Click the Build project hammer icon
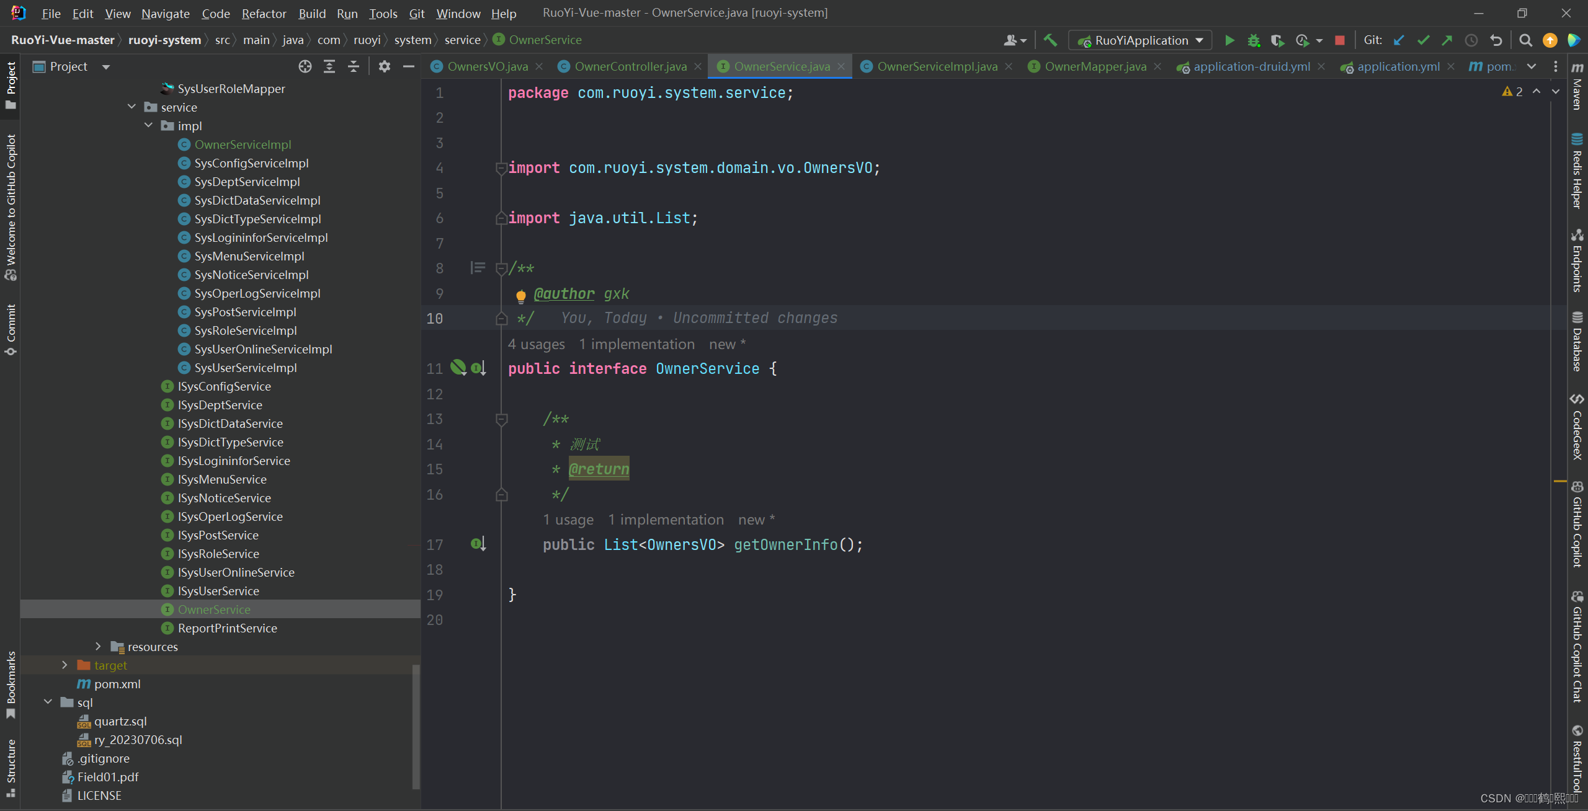The height and width of the screenshot is (811, 1588). (x=1050, y=40)
